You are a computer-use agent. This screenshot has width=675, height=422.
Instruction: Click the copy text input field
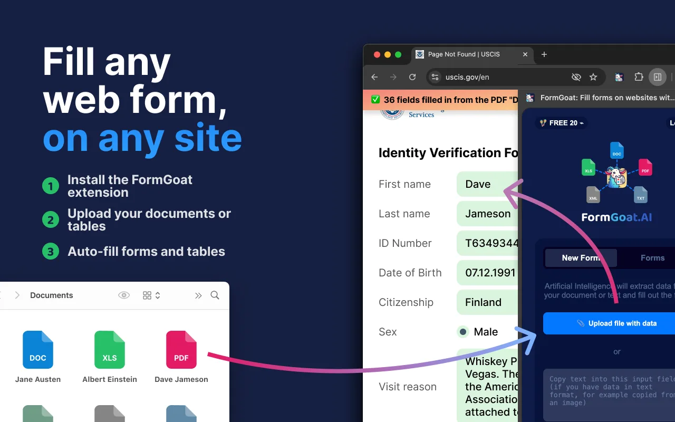click(609, 395)
